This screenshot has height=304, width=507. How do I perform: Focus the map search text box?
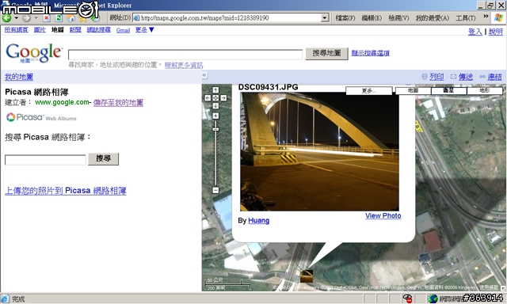pyautogui.click(x=185, y=55)
